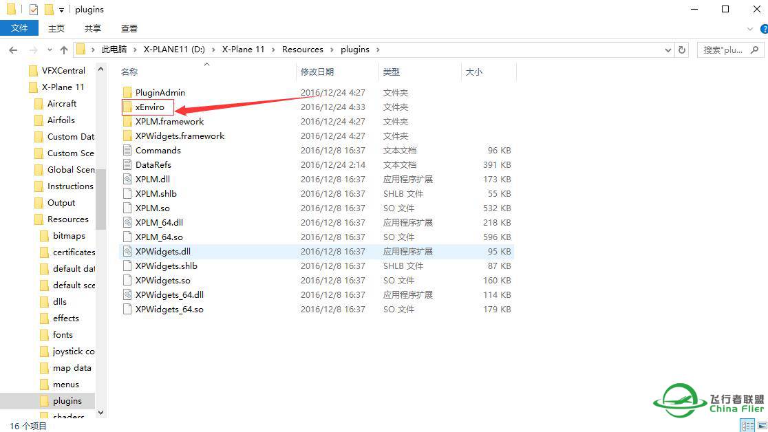Select Resources folder in tree
The height and width of the screenshot is (432, 768).
click(67, 219)
